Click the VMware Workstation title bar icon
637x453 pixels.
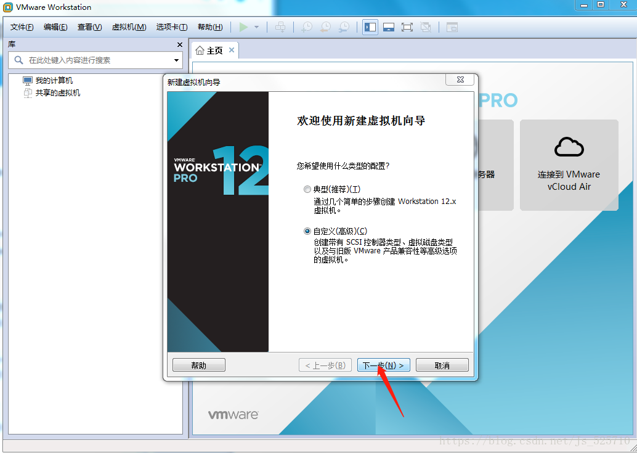point(8,7)
